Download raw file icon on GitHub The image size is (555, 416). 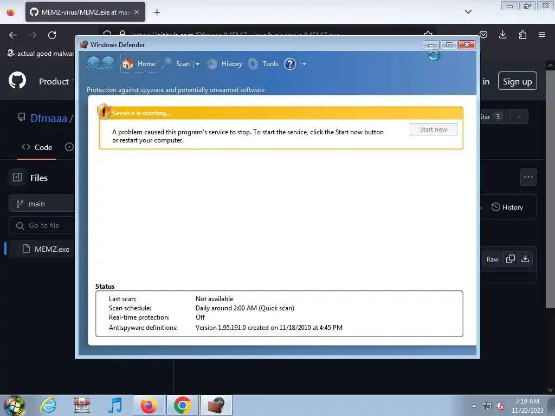pos(525,259)
